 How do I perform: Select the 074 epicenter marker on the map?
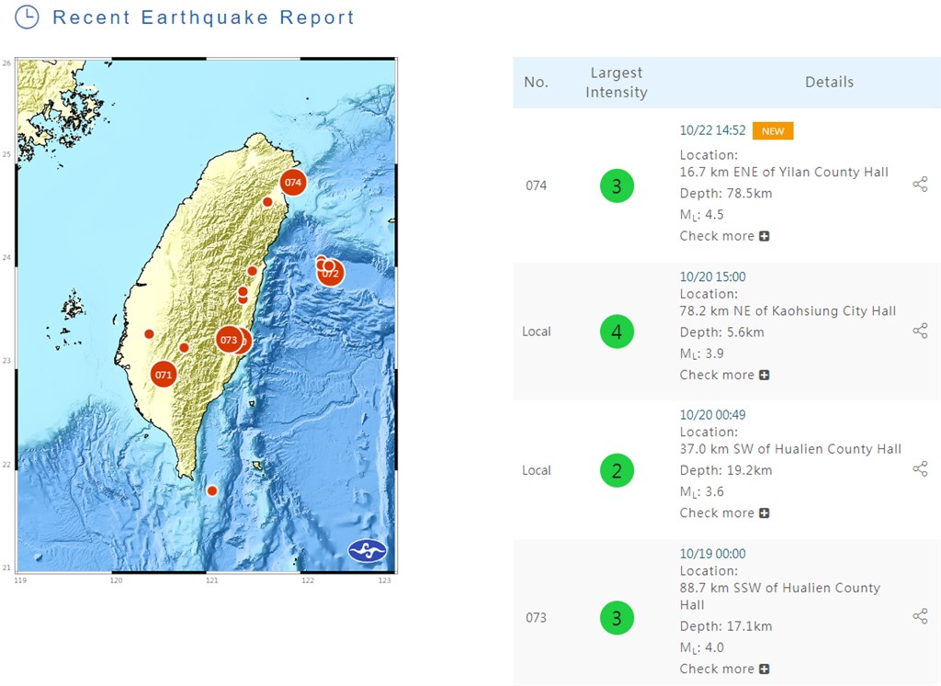click(x=291, y=182)
